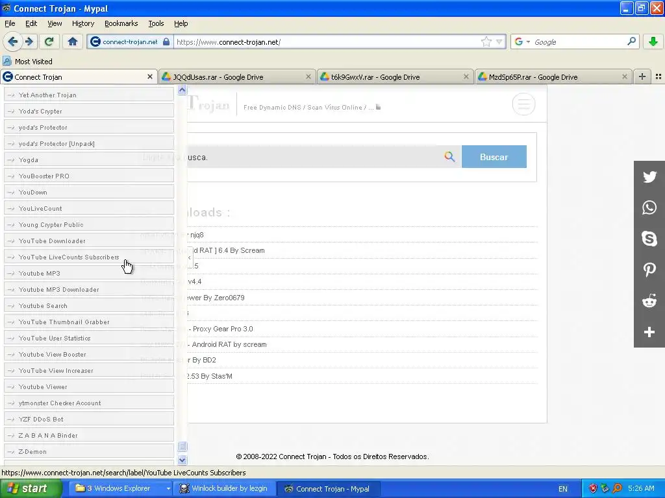Viewport: 665px width, 498px height.
Task: Close the Connect Trojan tab
Action: [x=150, y=77]
